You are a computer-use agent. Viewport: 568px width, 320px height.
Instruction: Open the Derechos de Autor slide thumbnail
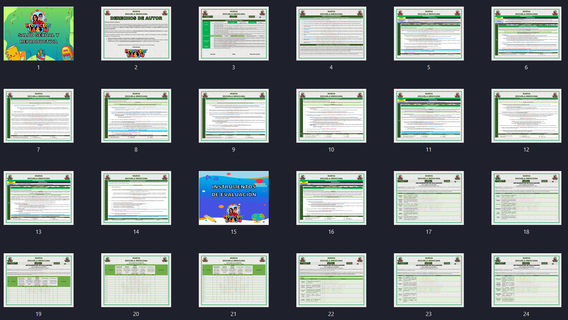(136, 34)
